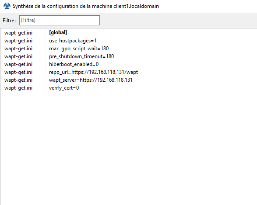
Task: Click wapt-get.ini next to use_hostpackages=1
Action: pos(18,41)
